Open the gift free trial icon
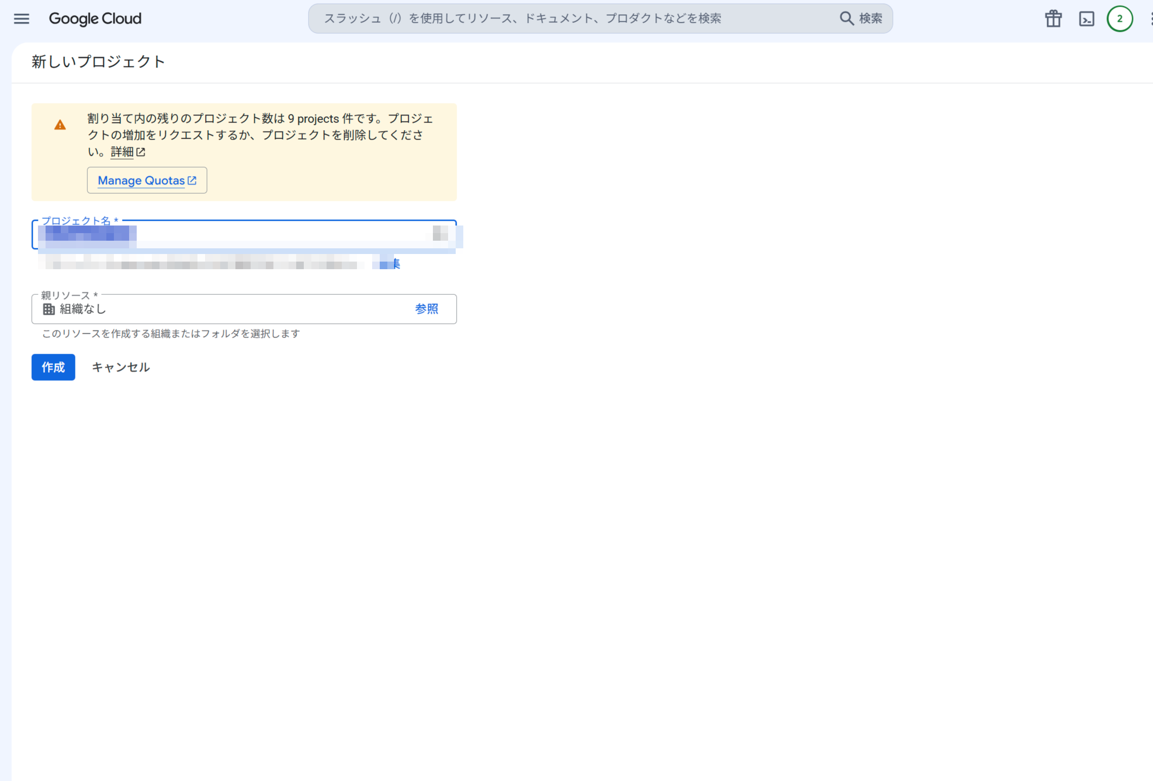Viewport: 1153px width, 781px height. point(1053,19)
